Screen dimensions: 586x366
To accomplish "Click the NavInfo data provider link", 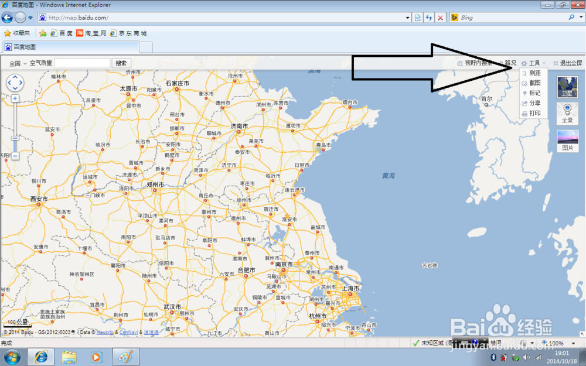I will 105,333.
